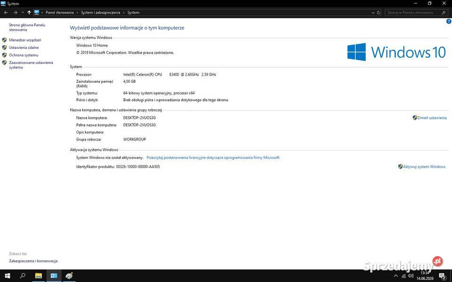Open recent locations dropdown arrow
The width and height of the screenshot is (452, 282).
point(23,13)
